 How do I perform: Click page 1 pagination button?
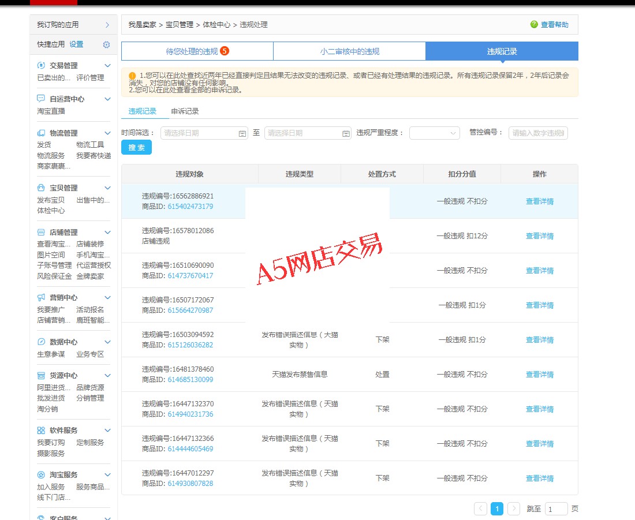tap(497, 508)
